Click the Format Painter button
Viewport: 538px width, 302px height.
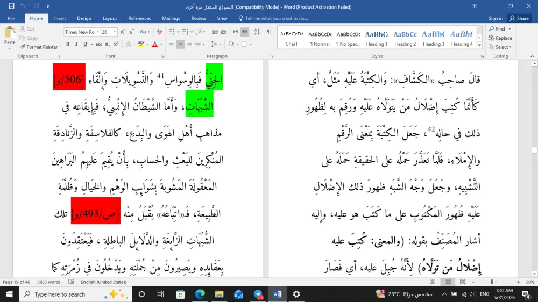pos(39,47)
